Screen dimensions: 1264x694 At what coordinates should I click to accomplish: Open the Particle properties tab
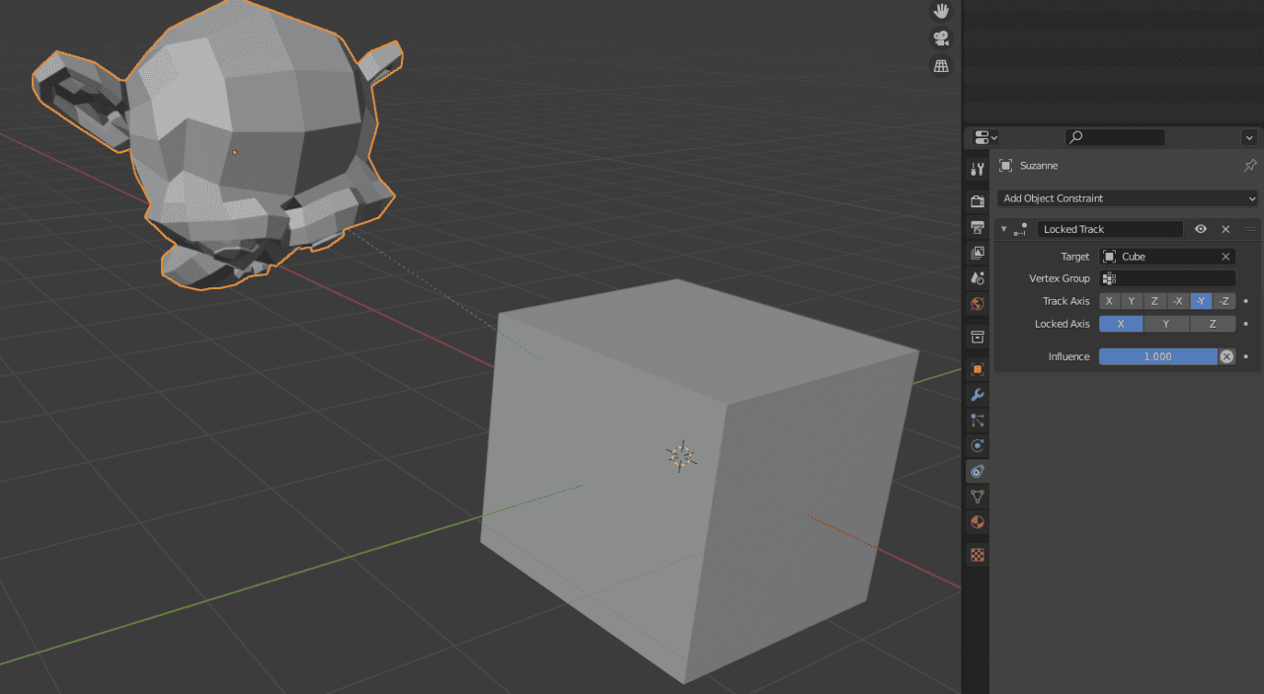point(977,420)
